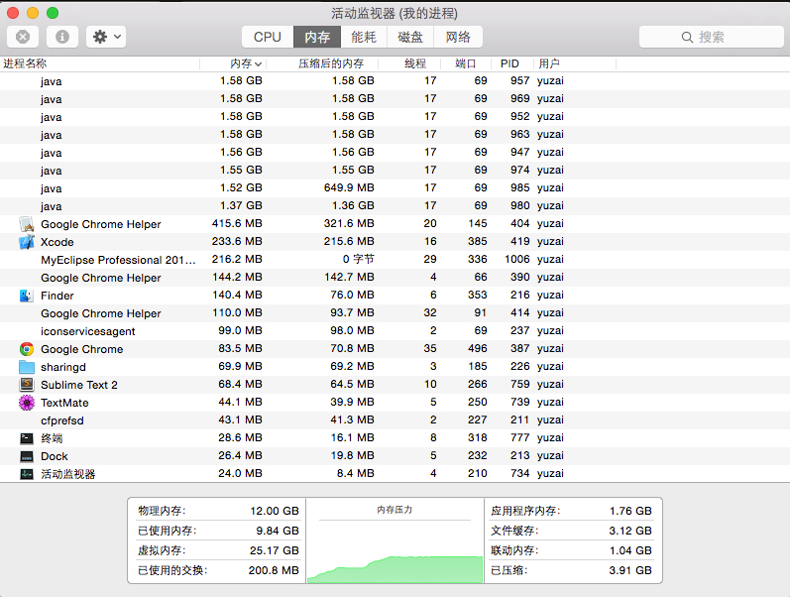Select the cfprefsd process row
The image size is (790, 597).
(x=395, y=420)
